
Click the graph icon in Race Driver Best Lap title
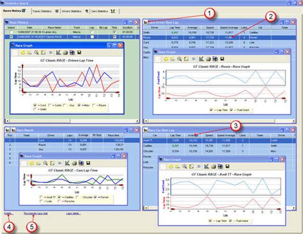click(146, 22)
